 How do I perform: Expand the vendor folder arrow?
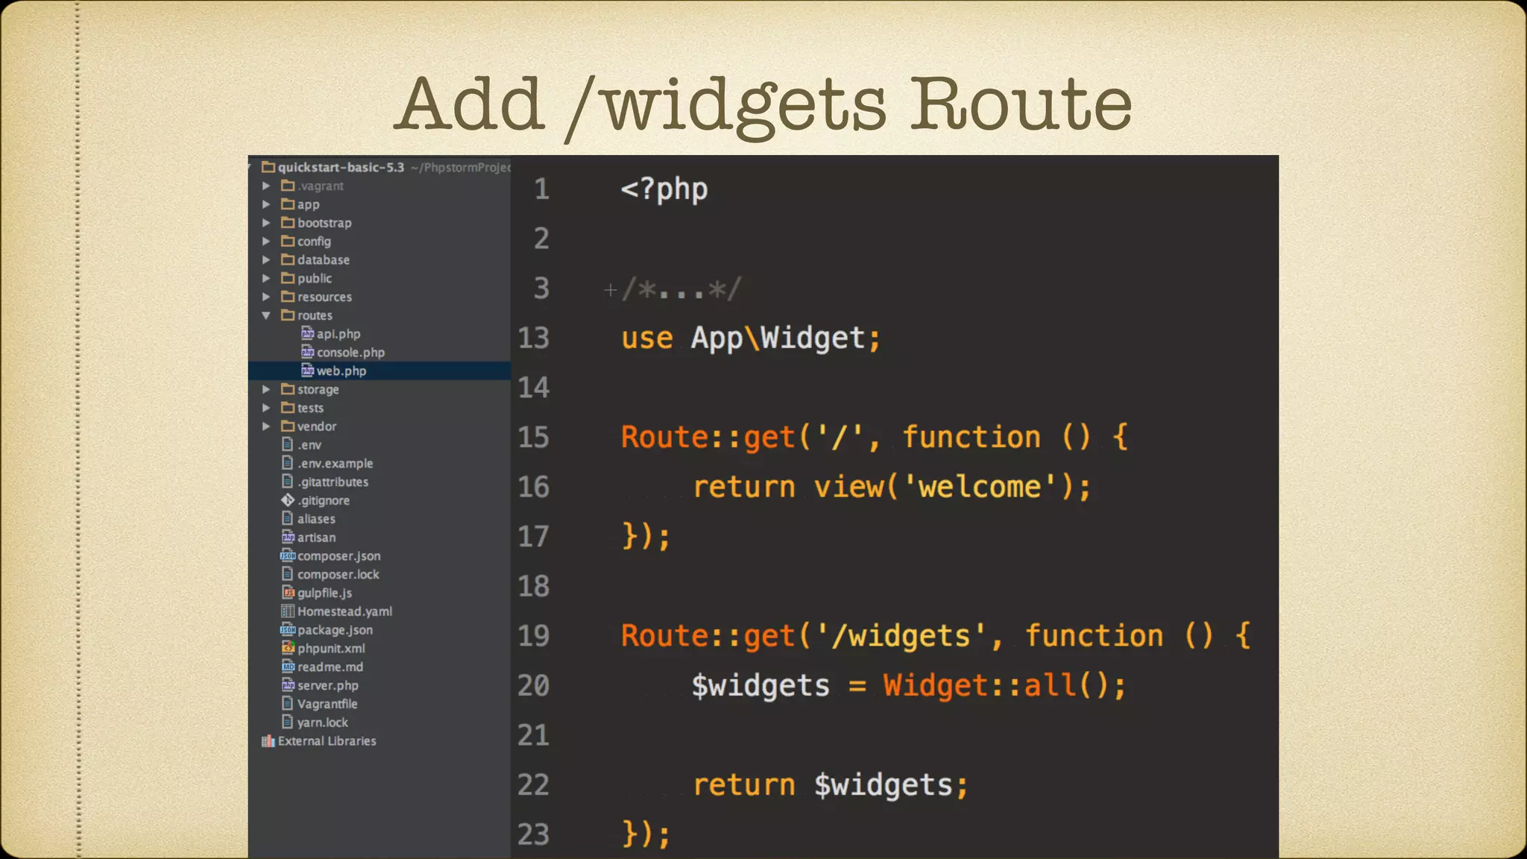tap(266, 427)
